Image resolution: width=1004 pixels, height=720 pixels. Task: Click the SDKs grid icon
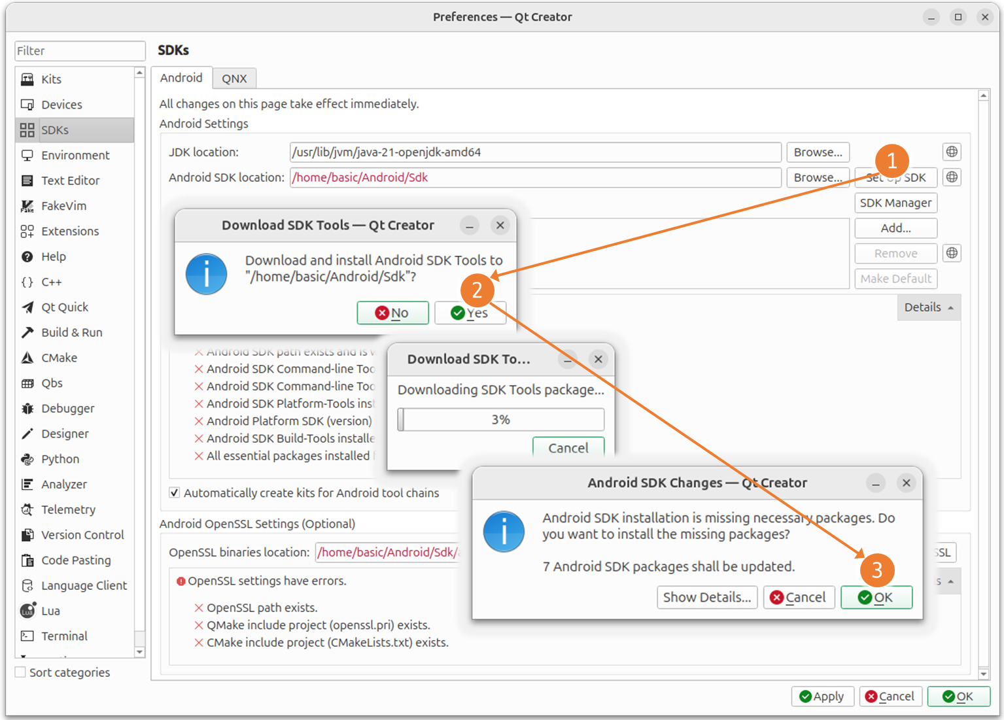[27, 130]
